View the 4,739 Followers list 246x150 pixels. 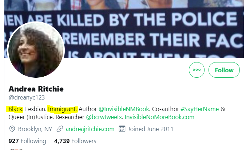click(75, 141)
